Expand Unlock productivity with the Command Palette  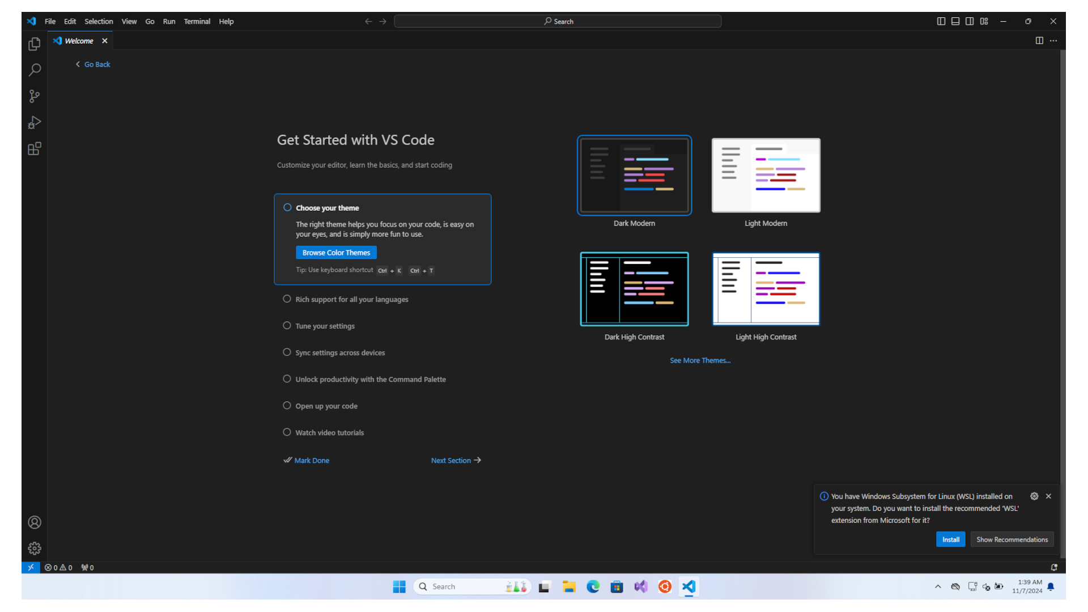click(370, 379)
